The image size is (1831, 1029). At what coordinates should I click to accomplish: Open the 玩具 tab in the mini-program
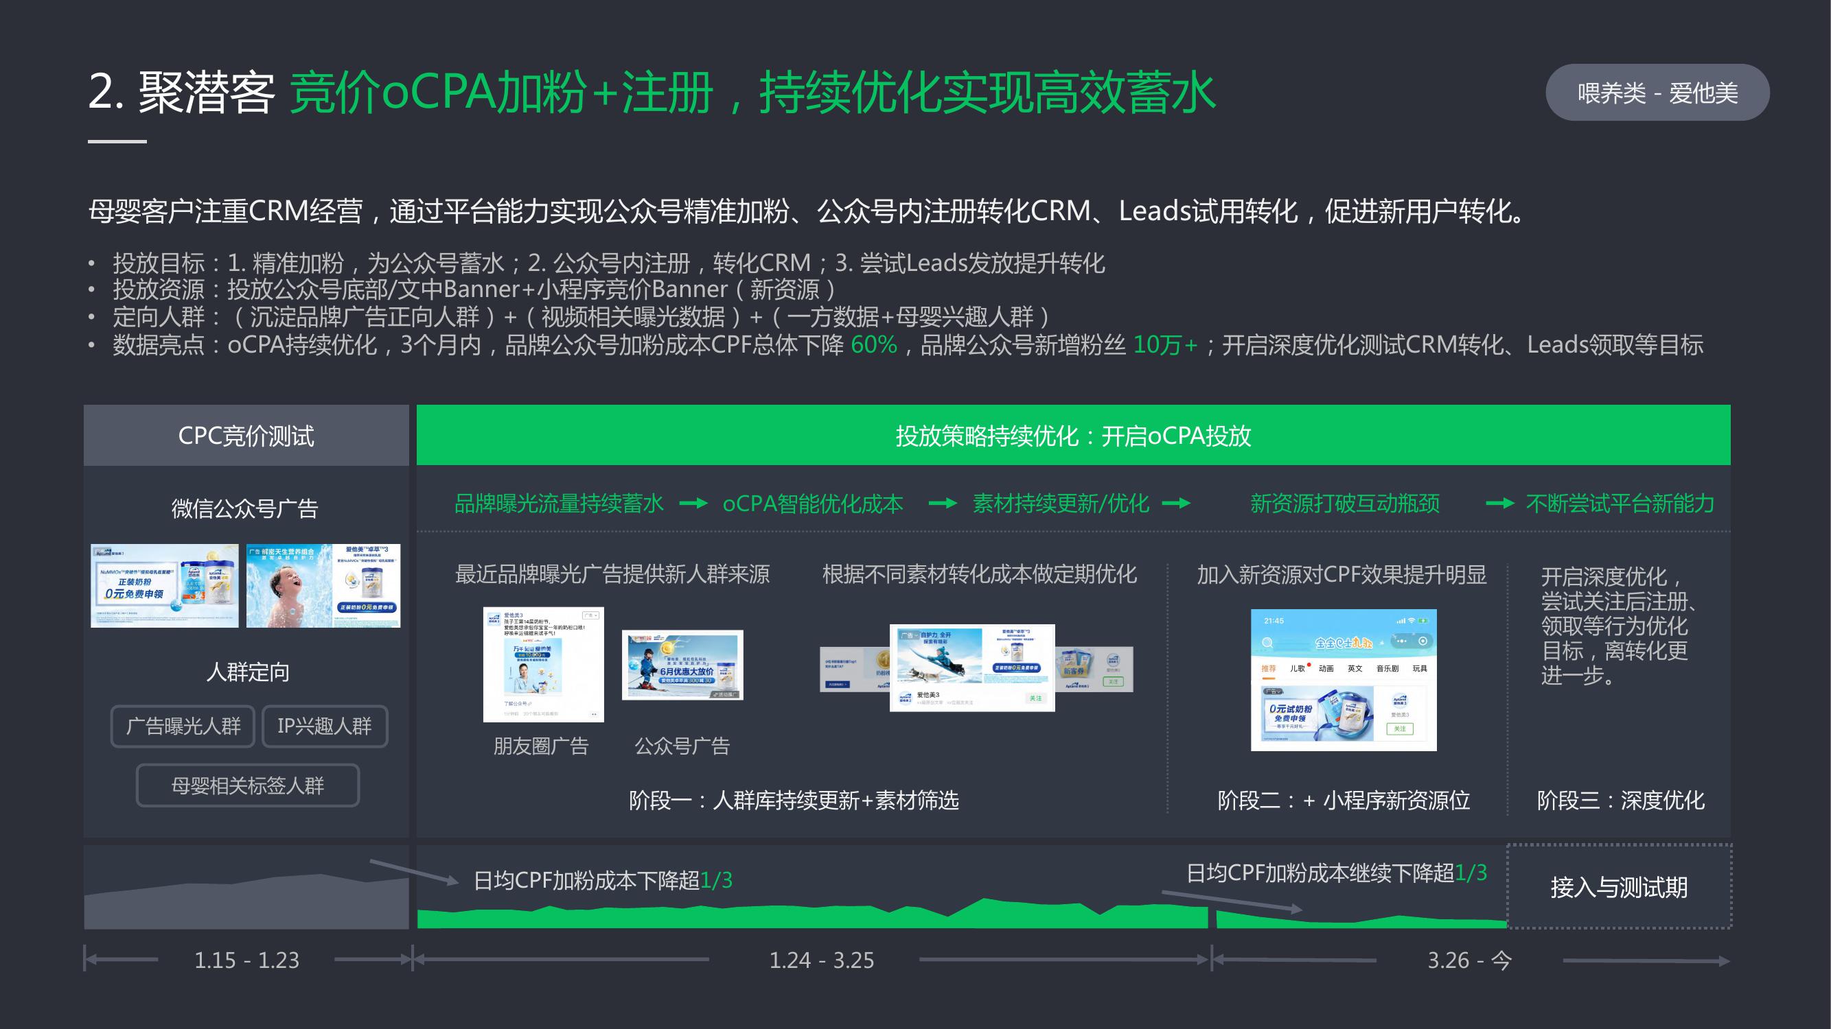point(1422,669)
